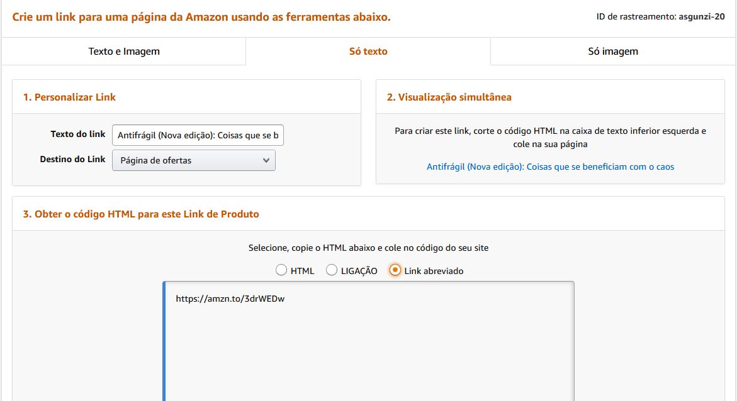Click the Destino do Link label
The width and height of the screenshot is (737, 401).
click(72, 160)
